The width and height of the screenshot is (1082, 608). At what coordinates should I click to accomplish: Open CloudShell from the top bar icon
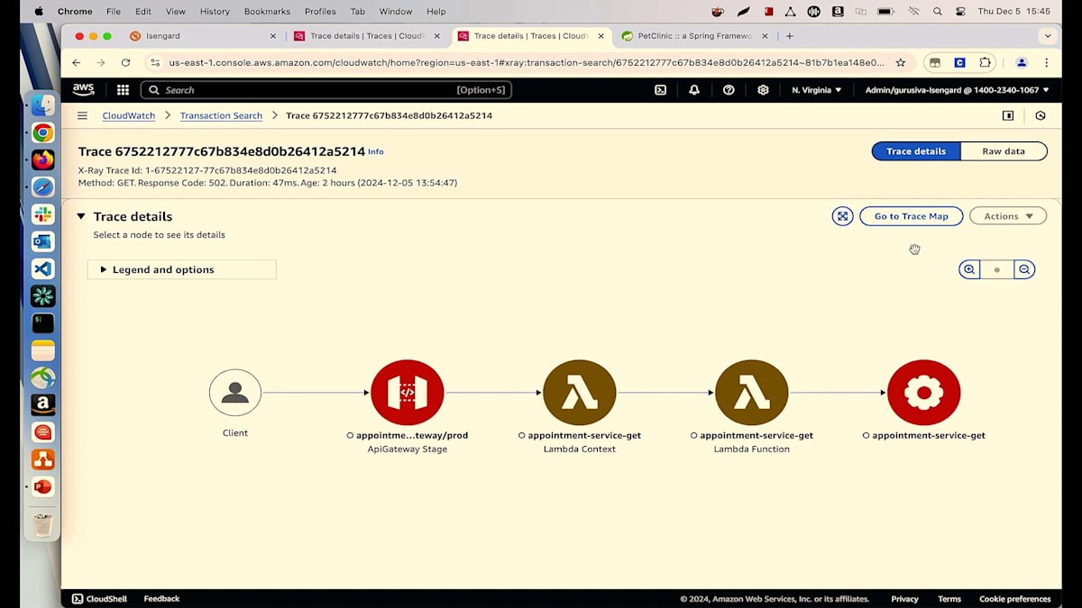pyautogui.click(x=660, y=90)
